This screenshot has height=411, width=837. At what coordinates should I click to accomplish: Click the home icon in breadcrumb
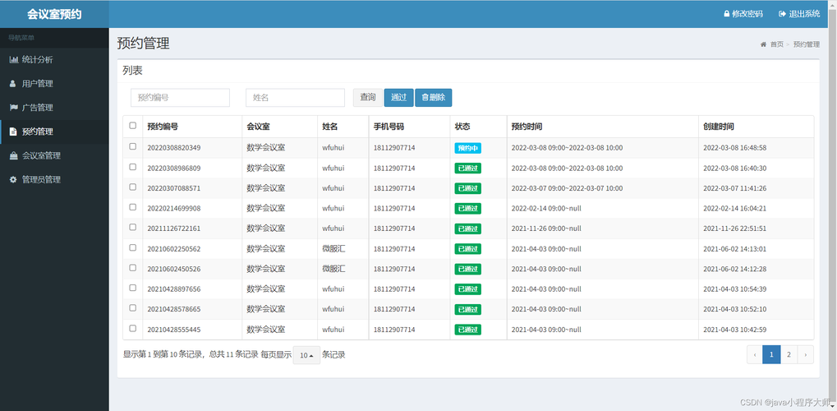[x=763, y=44]
